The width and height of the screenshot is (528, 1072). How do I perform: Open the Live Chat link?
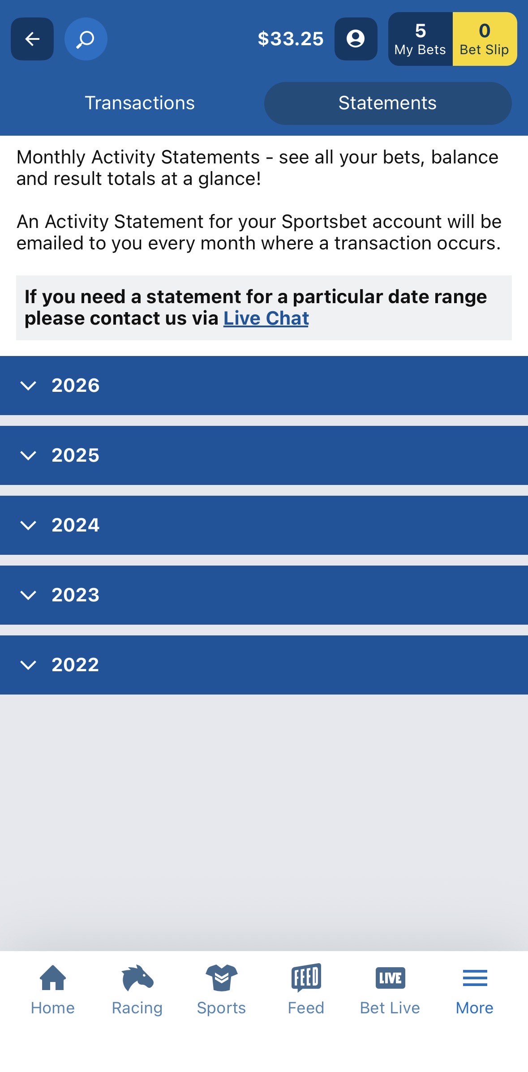[x=266, y=318]
